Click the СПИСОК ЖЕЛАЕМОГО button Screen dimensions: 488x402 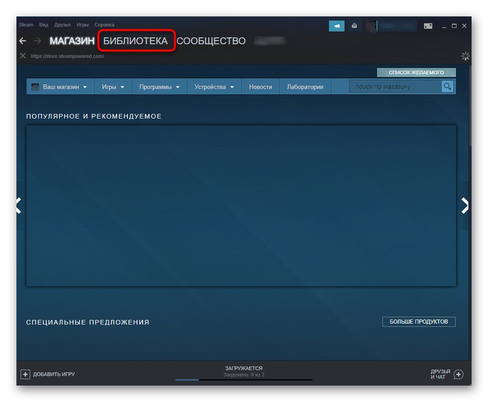(417, 72)
